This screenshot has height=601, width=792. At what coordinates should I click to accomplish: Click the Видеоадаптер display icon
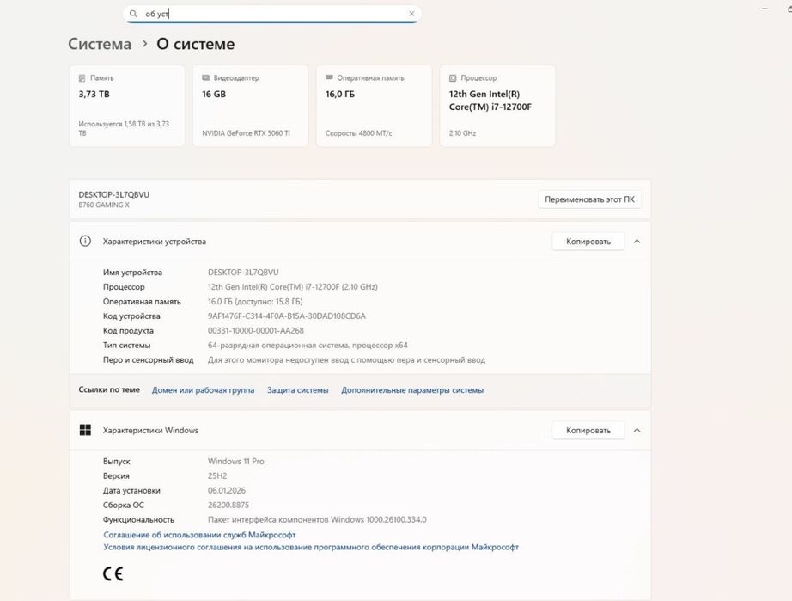205,78
